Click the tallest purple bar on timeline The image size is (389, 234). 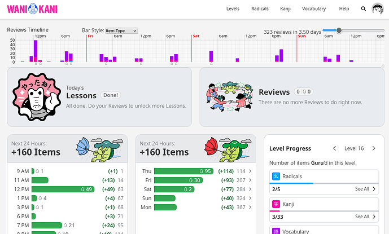(36, 51)
